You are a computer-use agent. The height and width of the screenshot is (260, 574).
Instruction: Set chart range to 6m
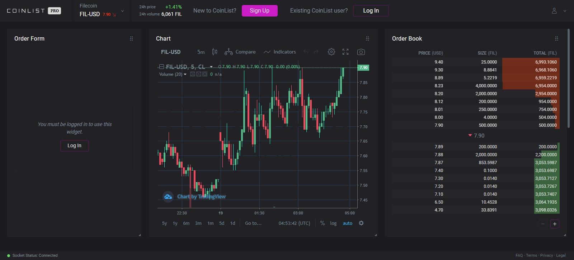tap(186, 223)
